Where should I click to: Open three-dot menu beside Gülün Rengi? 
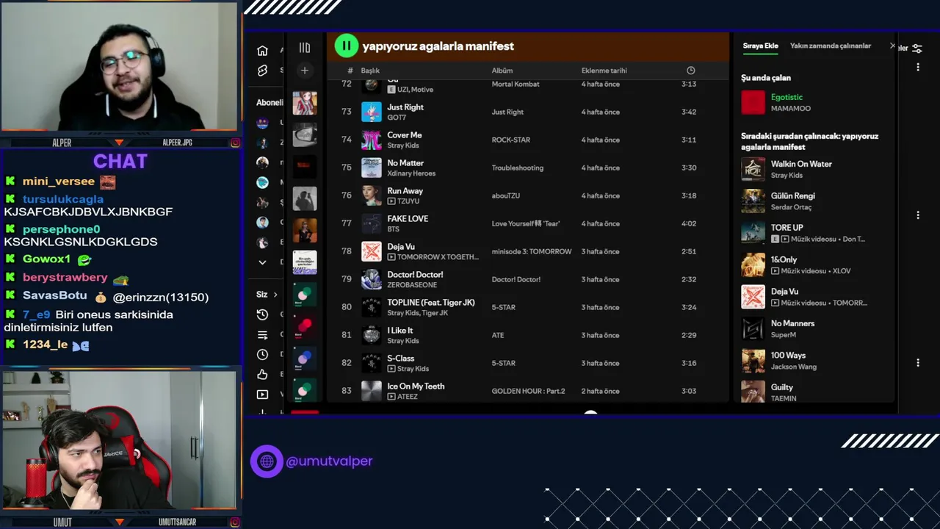pos(917,215)
